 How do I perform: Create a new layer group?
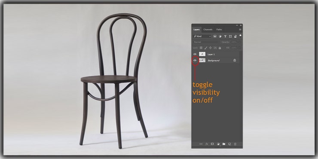point(224,144)
